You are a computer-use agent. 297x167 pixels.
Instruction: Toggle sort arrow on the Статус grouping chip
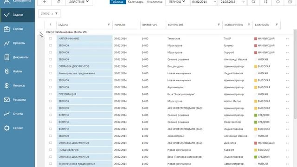tap(52, 13)
